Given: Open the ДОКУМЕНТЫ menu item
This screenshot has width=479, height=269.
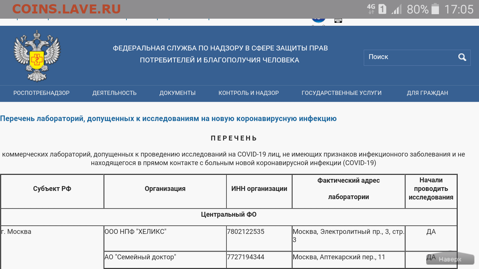Looking at the screenshot, I should [177, 93].
